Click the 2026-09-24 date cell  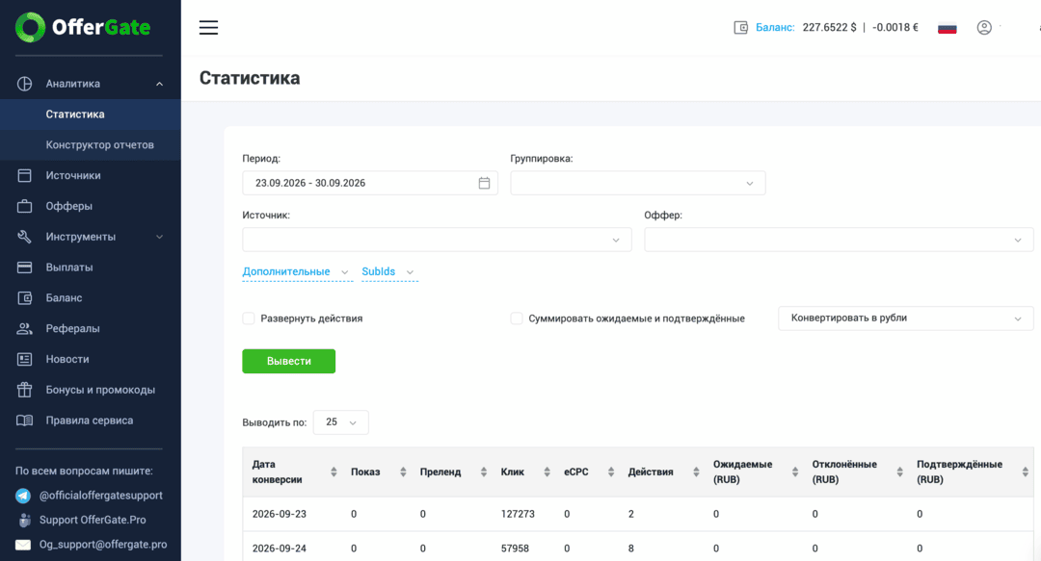pyautogui.click(x=279, y=548)
